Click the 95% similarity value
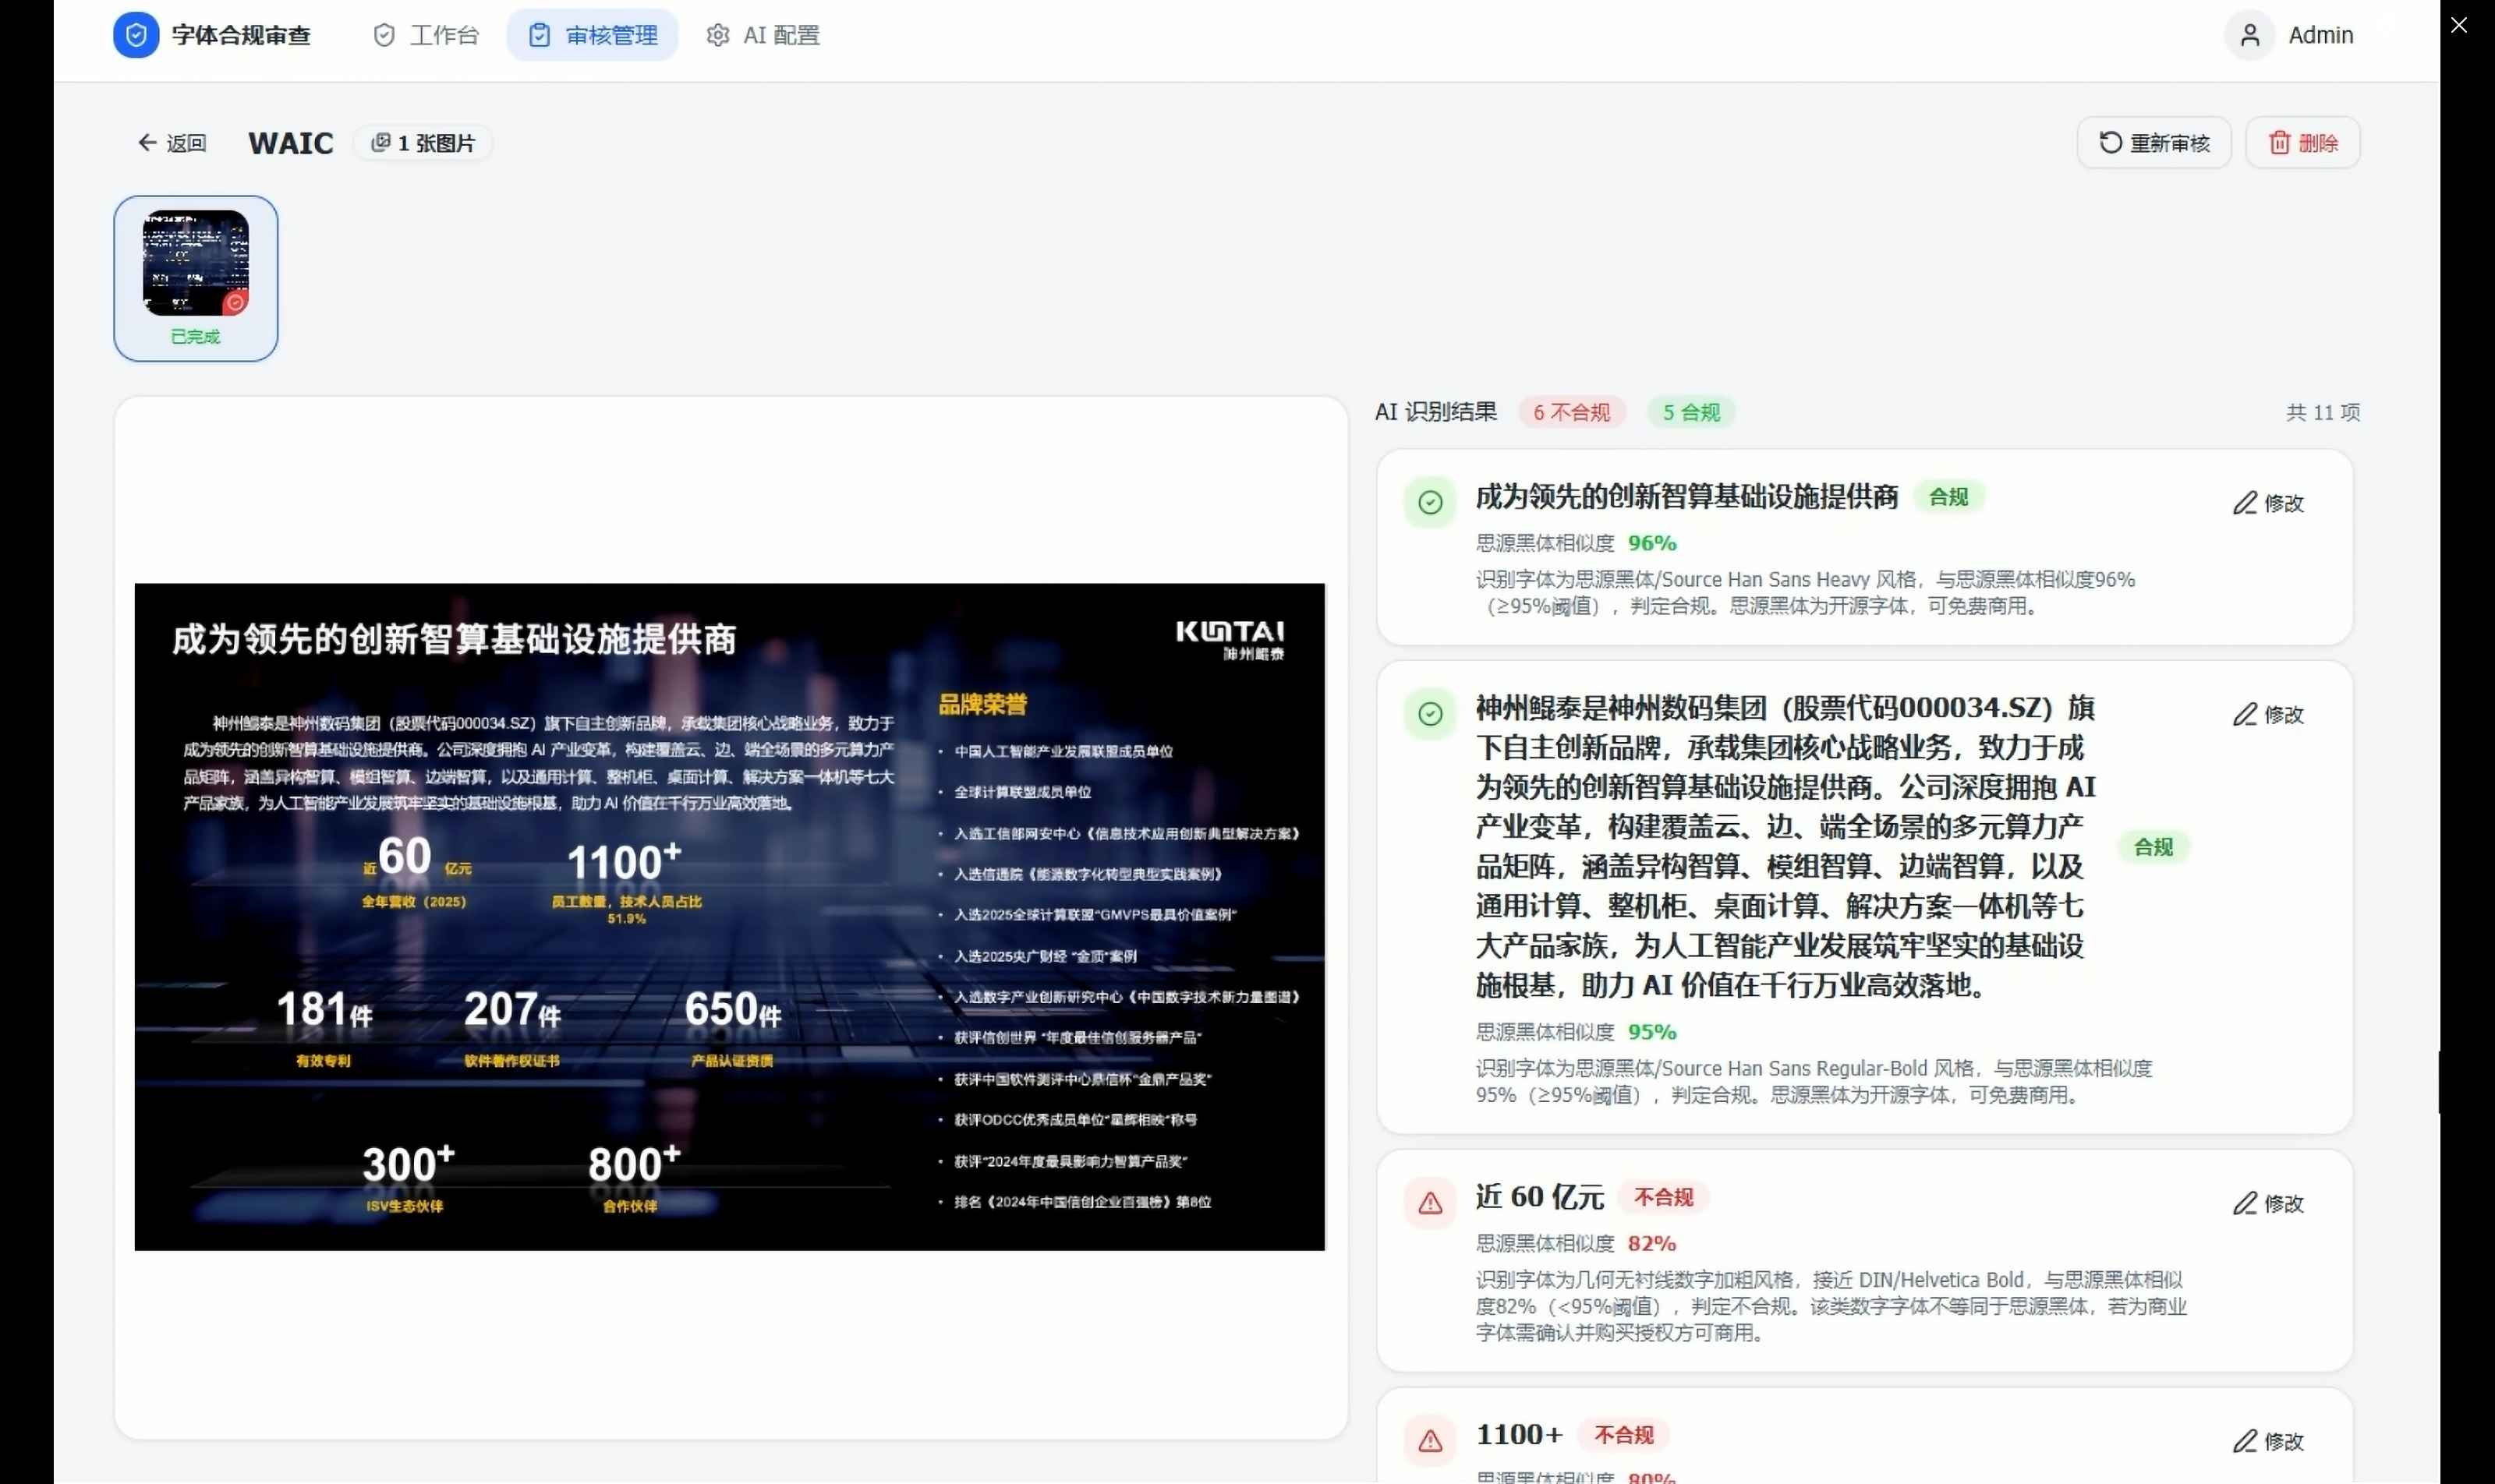Viewport: 2495px width, 1484px height. point(1651,1032)
